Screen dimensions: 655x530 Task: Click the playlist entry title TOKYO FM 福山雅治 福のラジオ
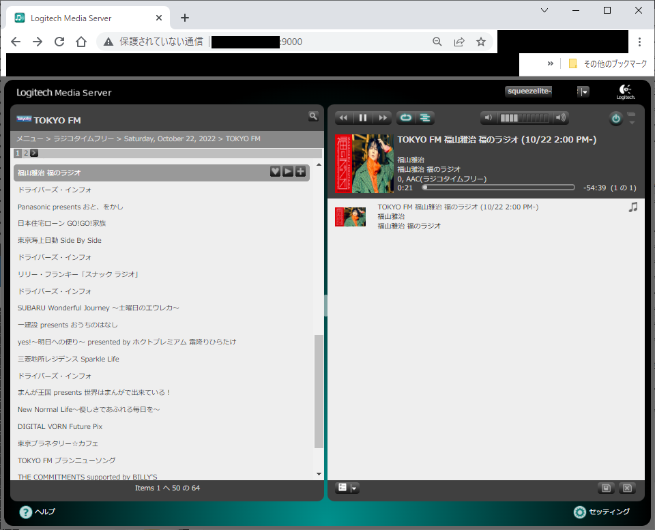pos(458,207)
